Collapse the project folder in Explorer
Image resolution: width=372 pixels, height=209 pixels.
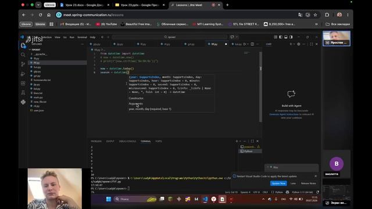(x=35, y=50)
